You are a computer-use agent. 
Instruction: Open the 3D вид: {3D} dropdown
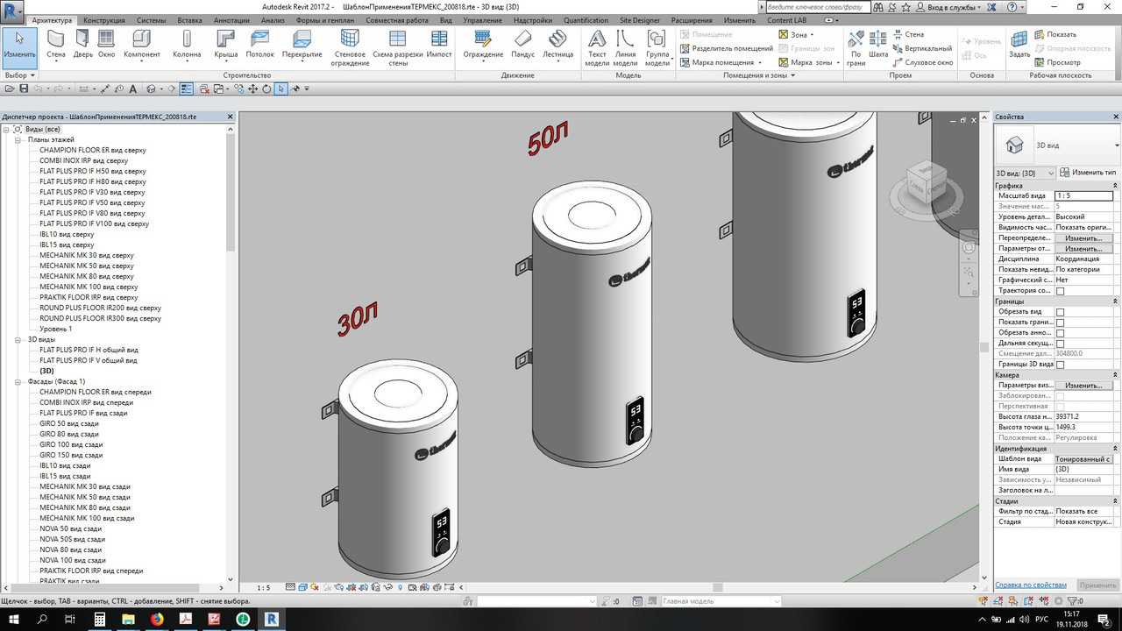(x=1025, y=173)
